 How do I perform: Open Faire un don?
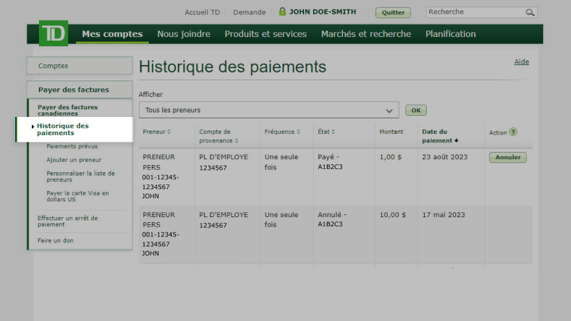(x=55, y=240)
